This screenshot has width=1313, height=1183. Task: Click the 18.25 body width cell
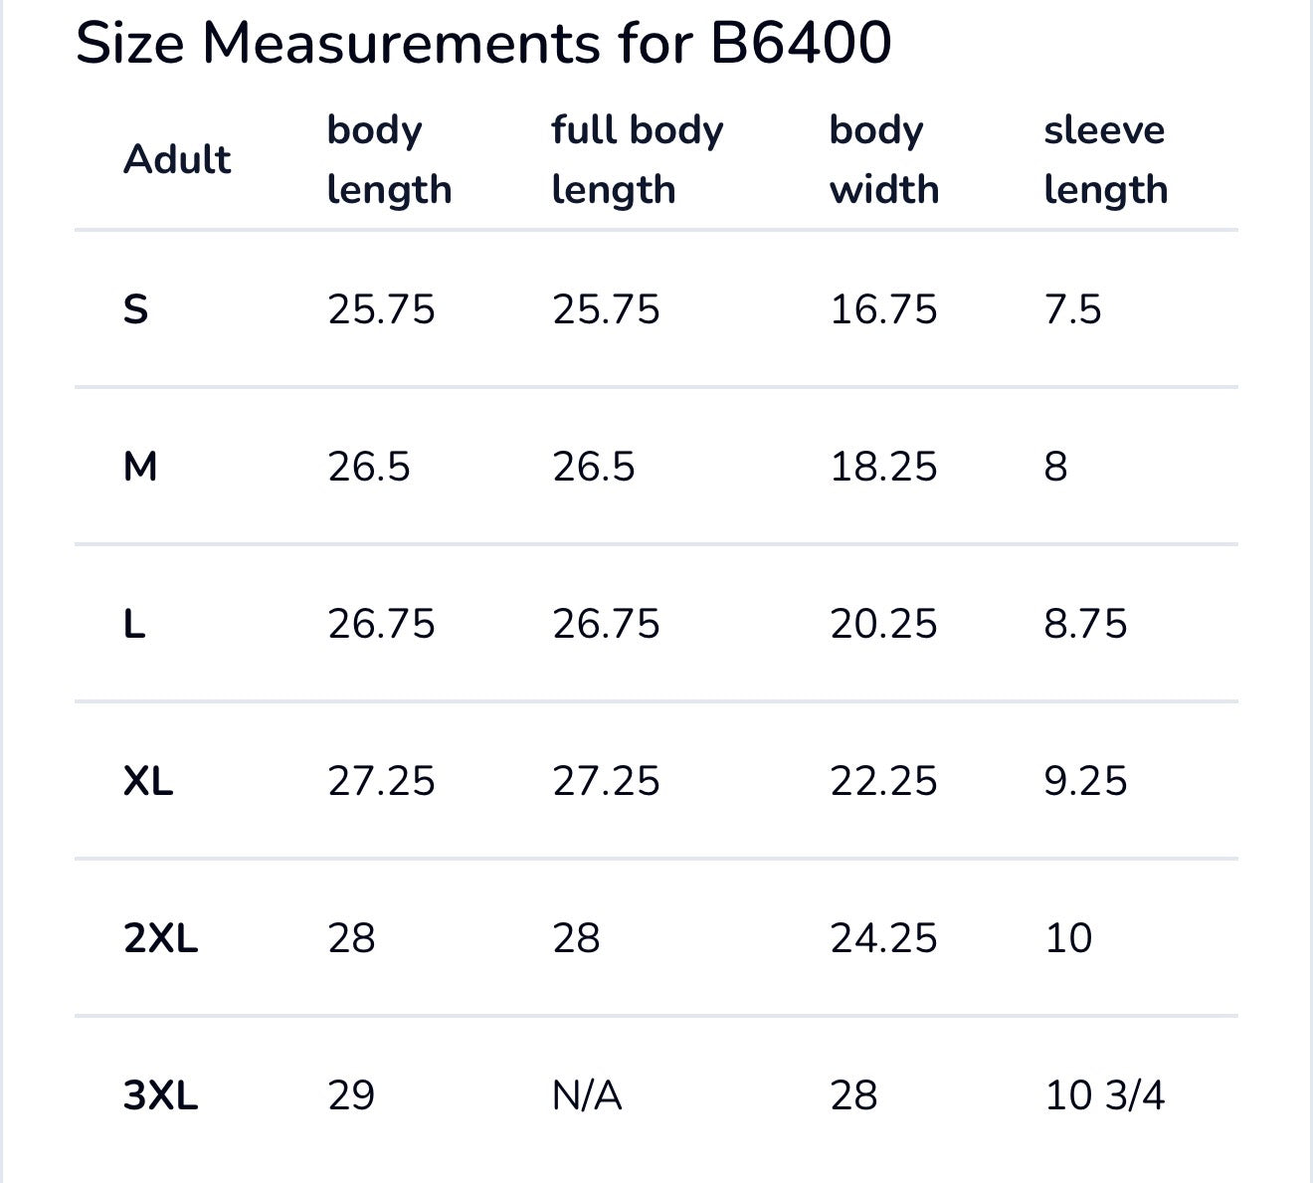[x=883, y=467]
